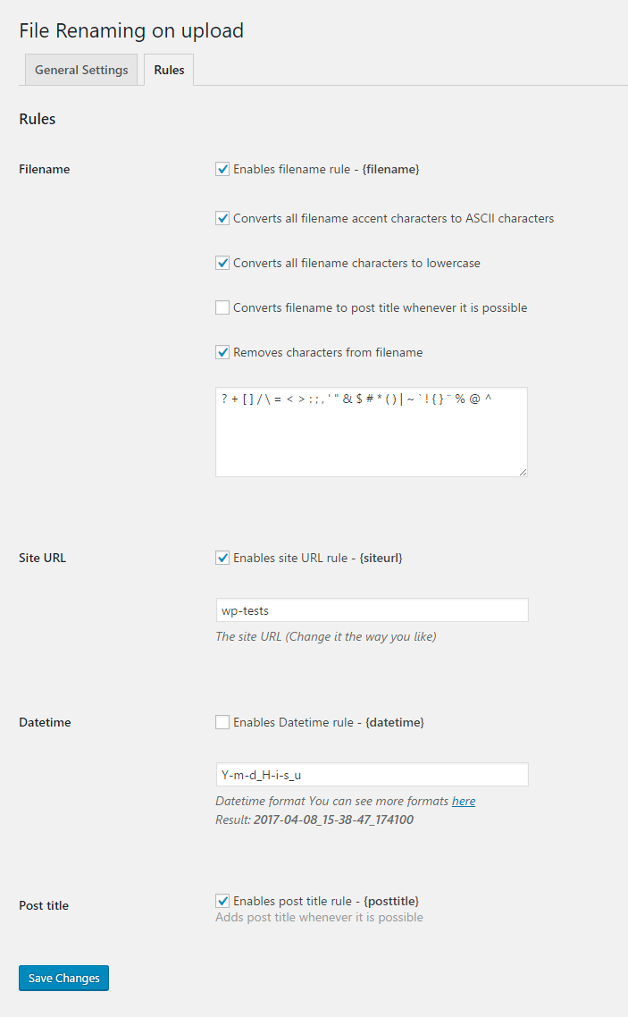
Task: Open the General Settings tab
Action: (x=81, y=70)
